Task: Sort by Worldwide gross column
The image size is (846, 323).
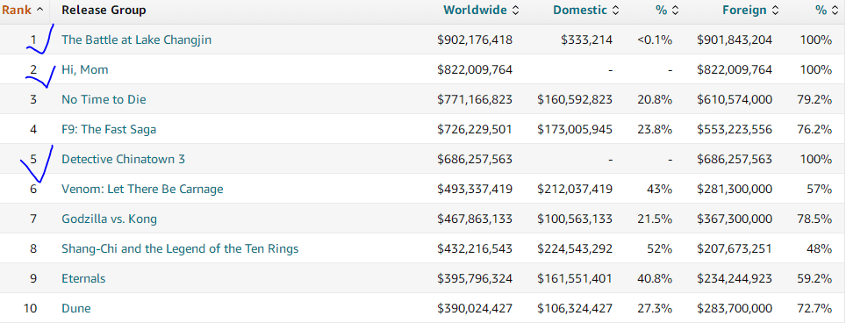Action: [x=475, y=11]
